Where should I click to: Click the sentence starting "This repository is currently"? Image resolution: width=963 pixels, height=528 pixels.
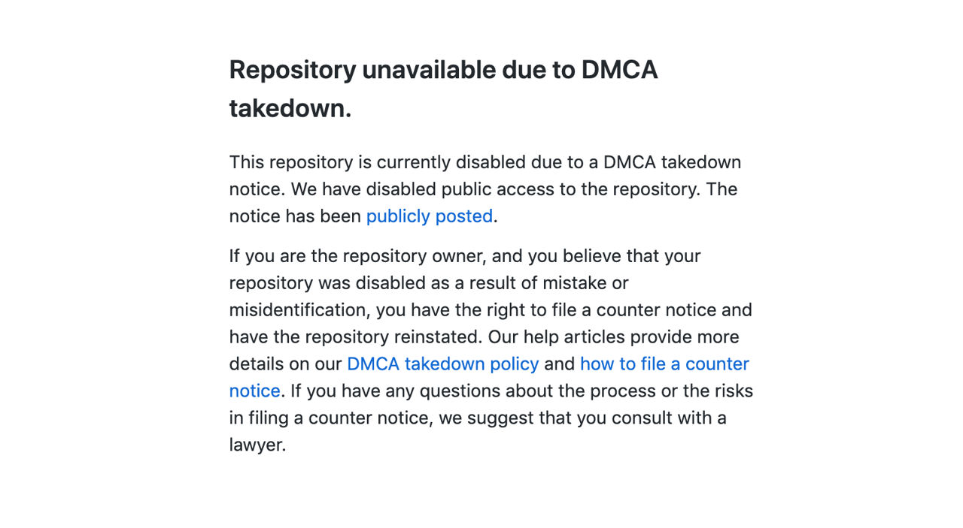coord(485,162)
